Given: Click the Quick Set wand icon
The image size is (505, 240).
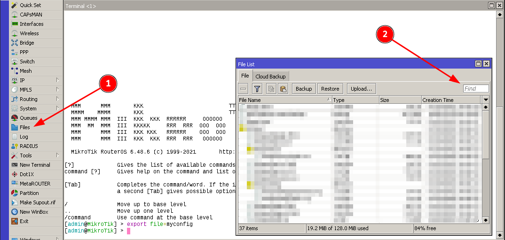Looking at the screenshot, I should point(14,5).
